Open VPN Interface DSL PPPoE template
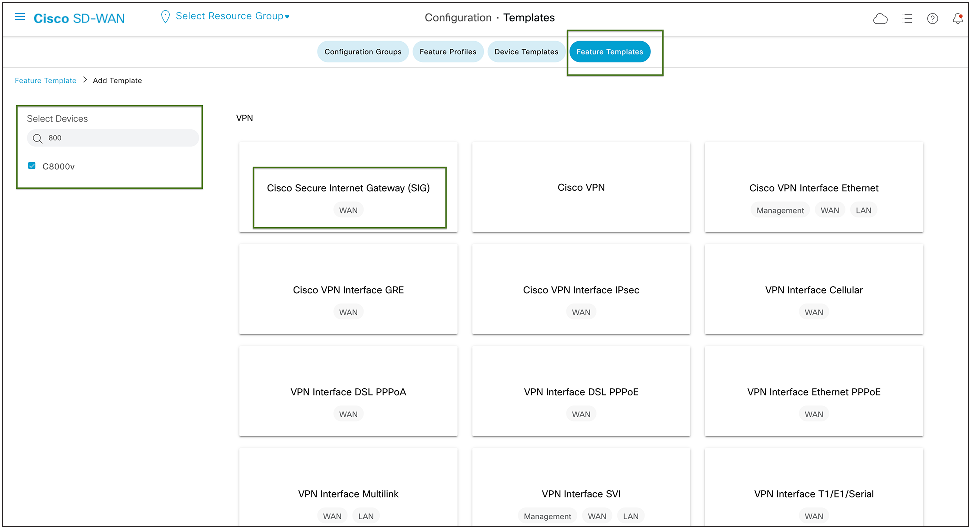This screenshot has width=971, height=529. (581, 391)
